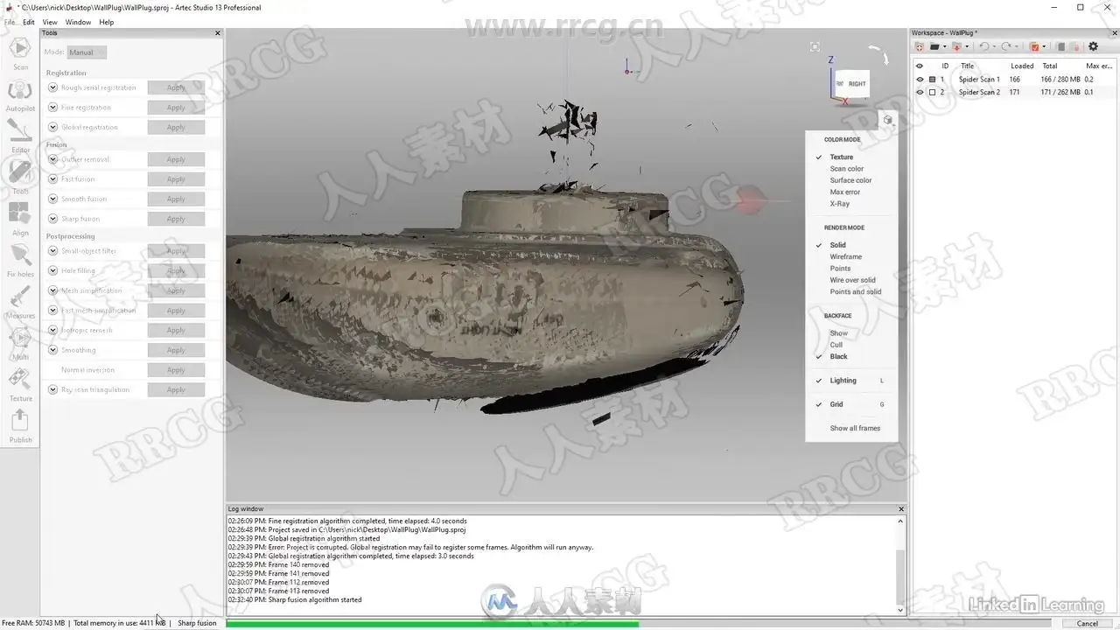Click the RIGHT face of the navigation cube
Image resolution: width=1120 pixels, height=630 pixels.
point(857,84)
